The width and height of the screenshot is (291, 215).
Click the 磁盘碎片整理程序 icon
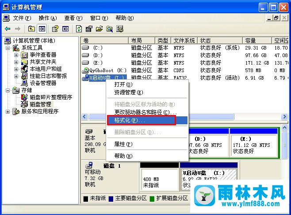tap(24, 97)
